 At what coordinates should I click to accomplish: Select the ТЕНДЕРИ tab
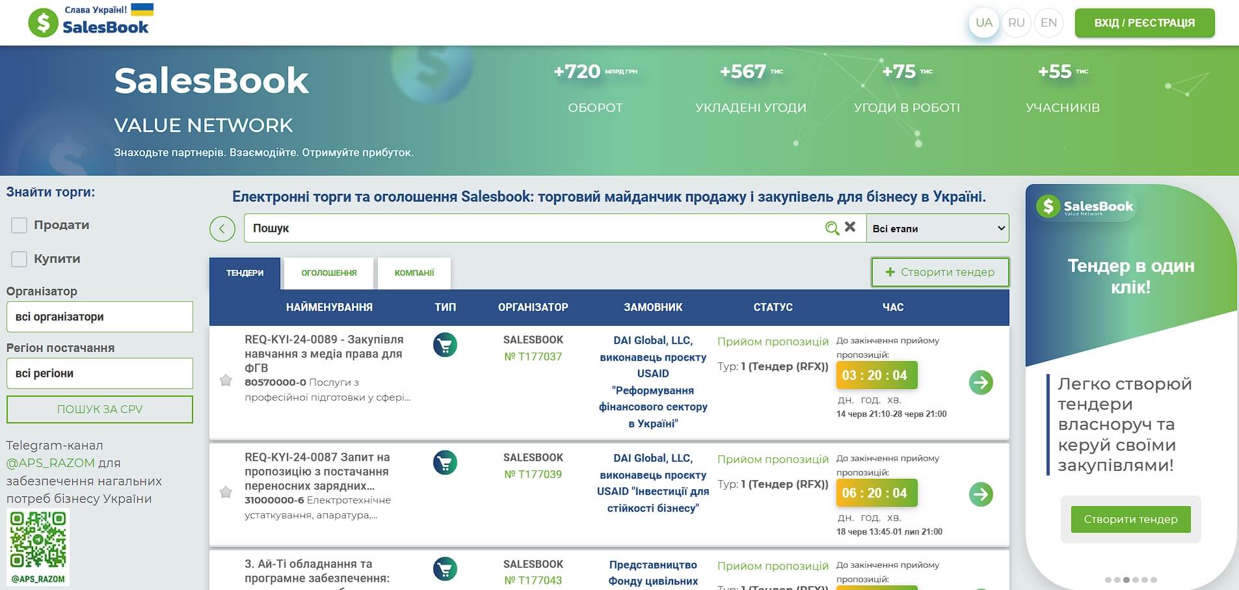tap(245, 273)
